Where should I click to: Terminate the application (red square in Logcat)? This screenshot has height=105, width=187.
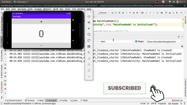click(5, 89)
